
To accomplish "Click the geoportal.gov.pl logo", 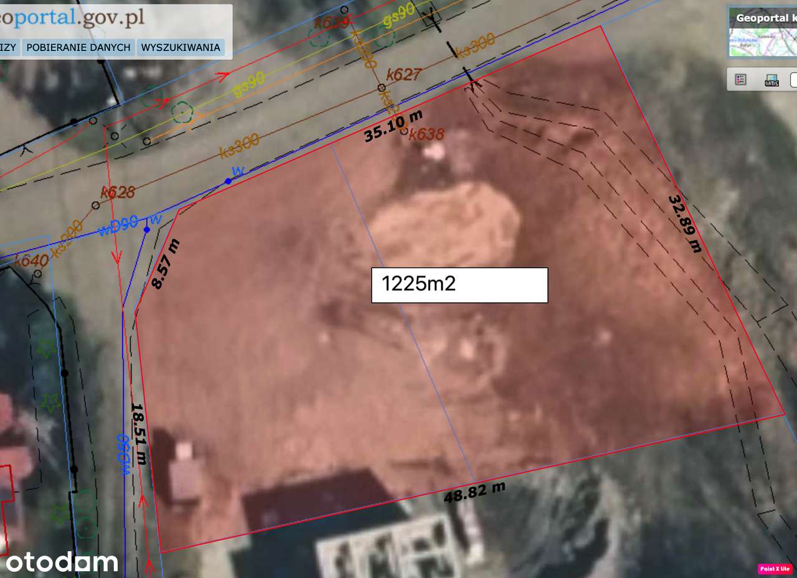I will coord(72,17).
